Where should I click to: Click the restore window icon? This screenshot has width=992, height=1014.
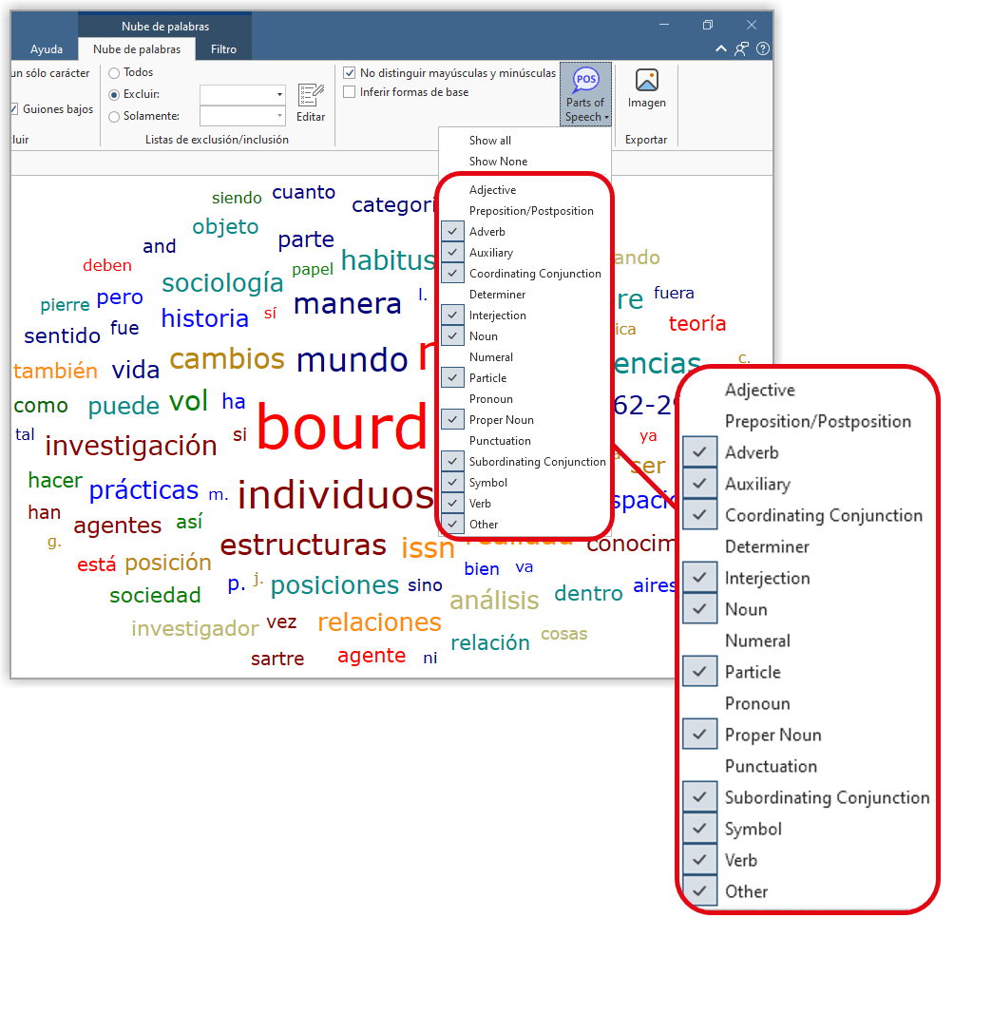708,25
